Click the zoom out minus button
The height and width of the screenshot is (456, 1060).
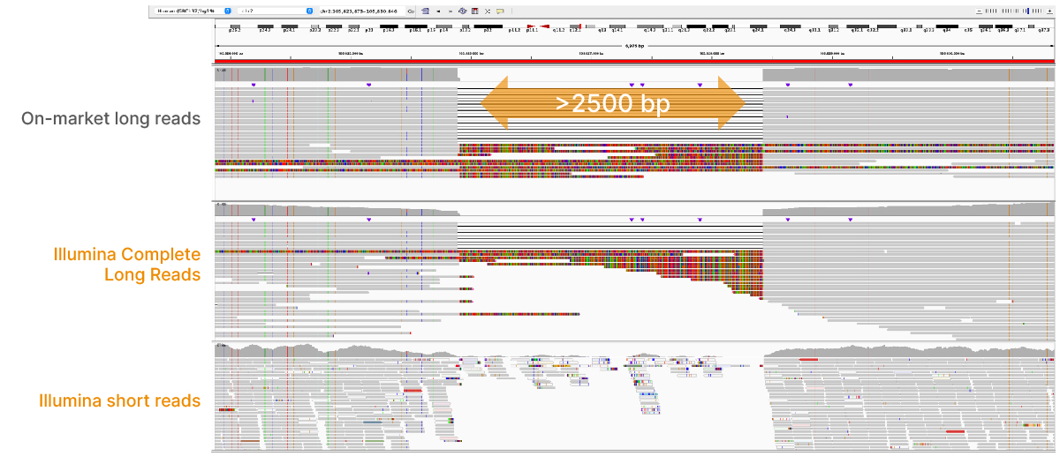tap(979, 11)
